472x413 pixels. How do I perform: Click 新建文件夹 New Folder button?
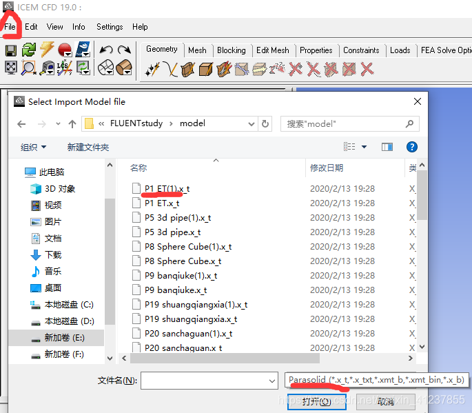pos(88,148)
